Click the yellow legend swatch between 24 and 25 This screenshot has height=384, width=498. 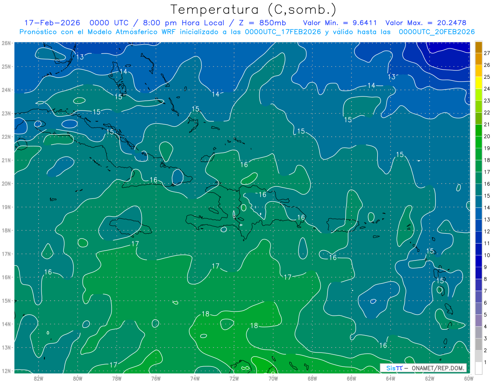point(478,82)
